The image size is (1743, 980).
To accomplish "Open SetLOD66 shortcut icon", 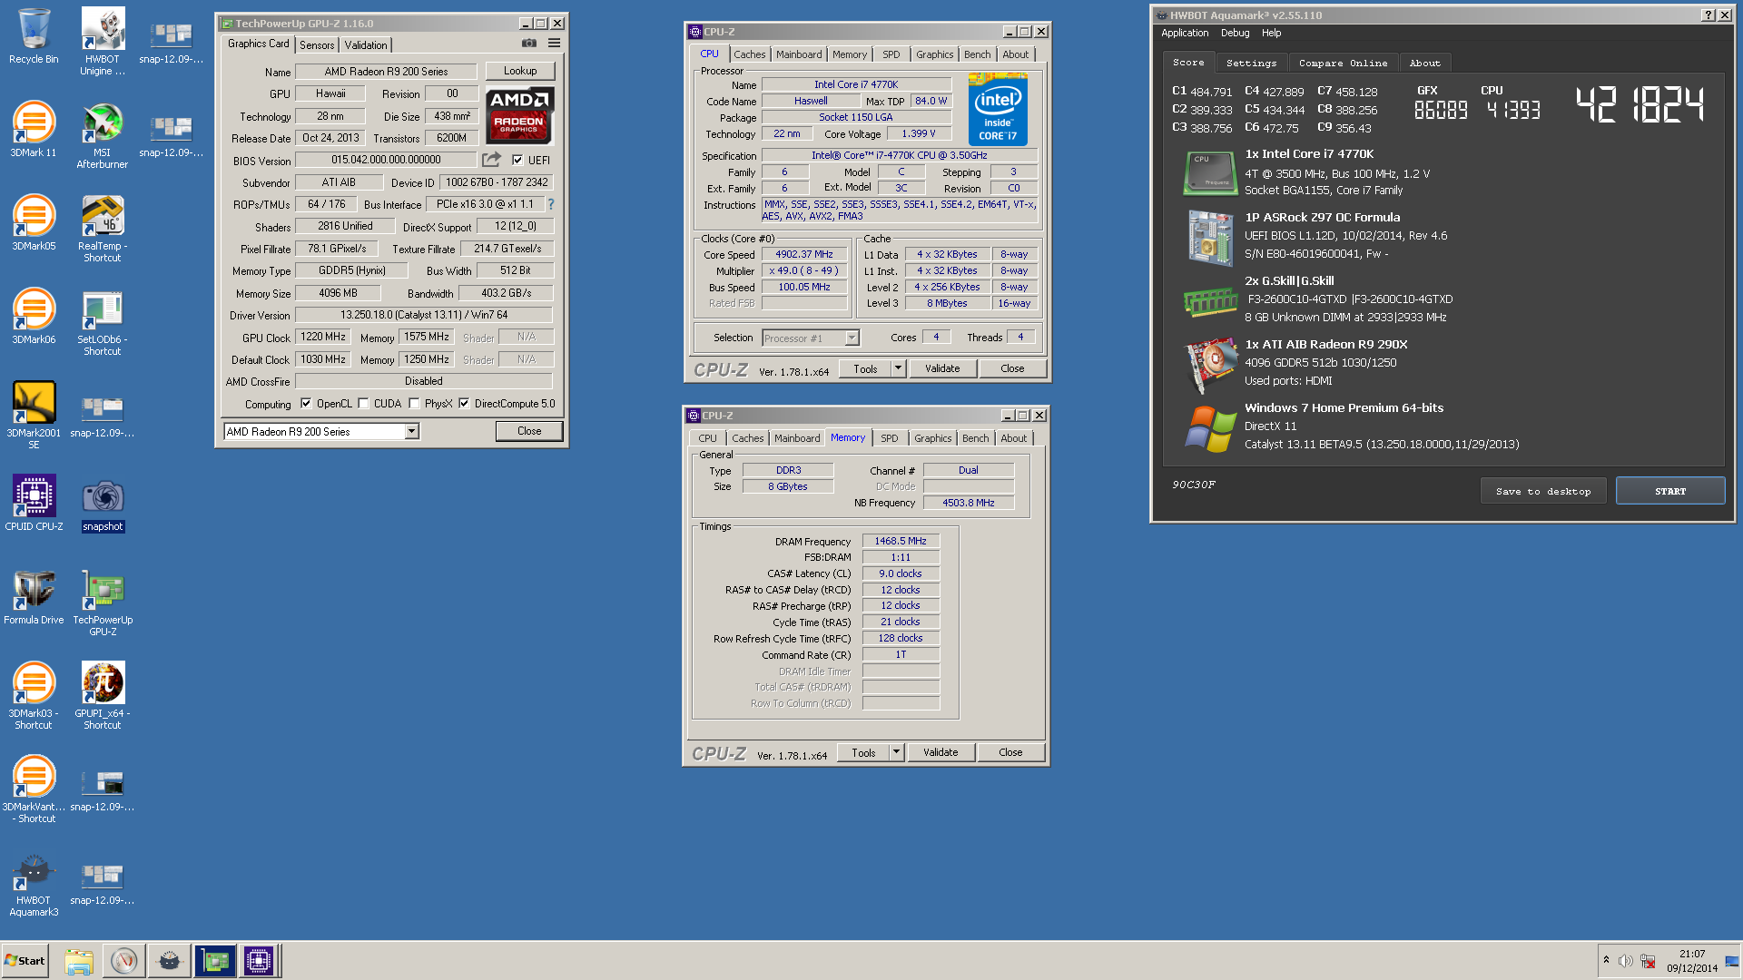I will click(103, 322).
